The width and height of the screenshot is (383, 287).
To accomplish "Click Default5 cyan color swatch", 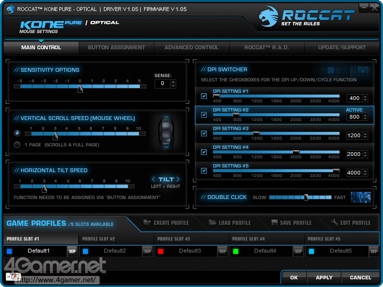I will [x=311, y=252].
